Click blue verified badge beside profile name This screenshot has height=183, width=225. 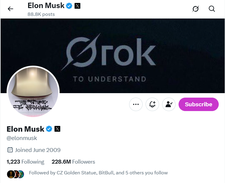click(49, 129)
